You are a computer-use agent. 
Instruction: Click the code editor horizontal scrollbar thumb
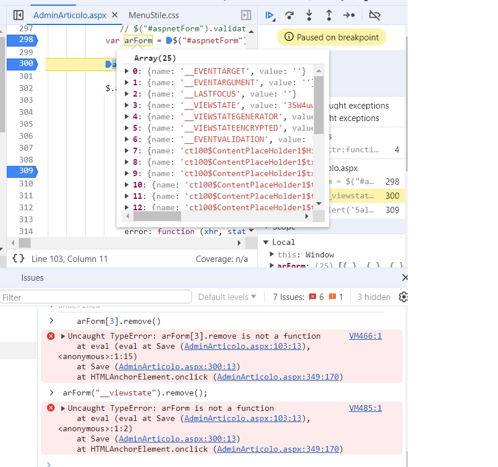24,243
